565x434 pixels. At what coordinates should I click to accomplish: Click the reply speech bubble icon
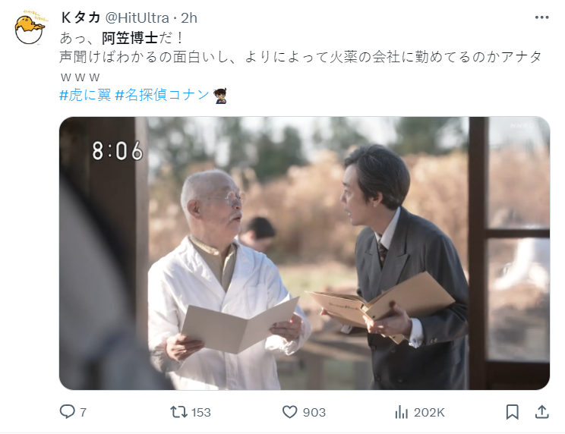[67, 412]
